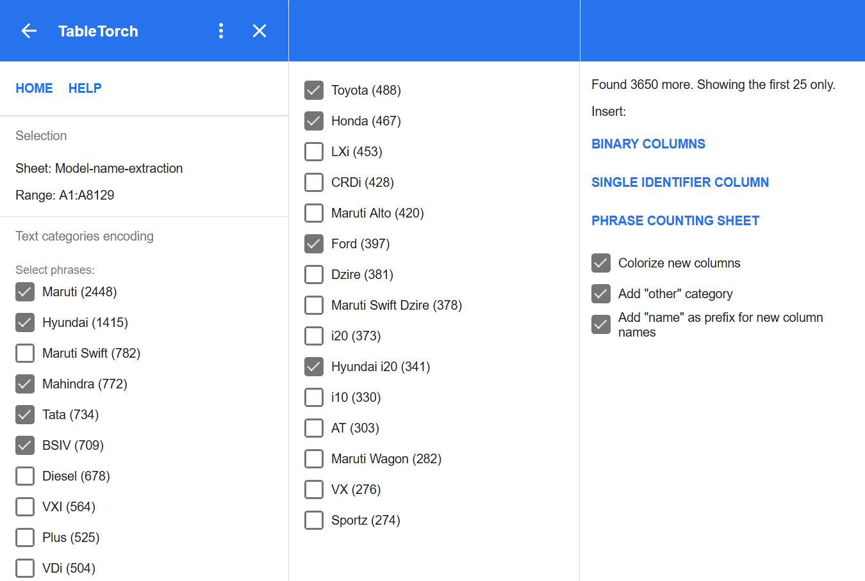This screenshot has width=865, height=581.
Task: Uncheck the Honda (467) phrase
Action: pos(314,121)
